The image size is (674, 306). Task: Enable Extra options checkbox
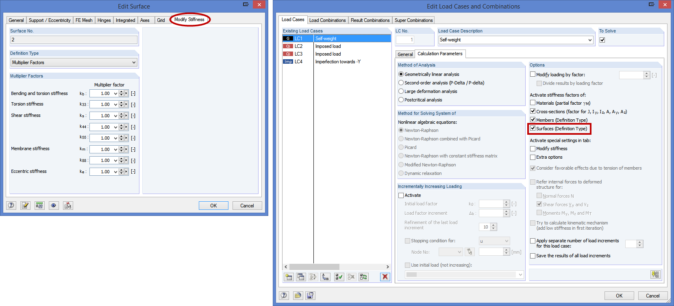pos(533,157)
